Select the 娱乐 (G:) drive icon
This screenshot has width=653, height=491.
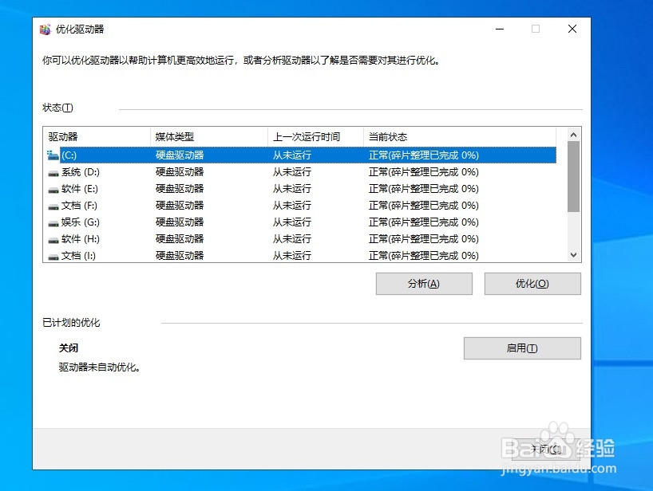tap(53, 222)
